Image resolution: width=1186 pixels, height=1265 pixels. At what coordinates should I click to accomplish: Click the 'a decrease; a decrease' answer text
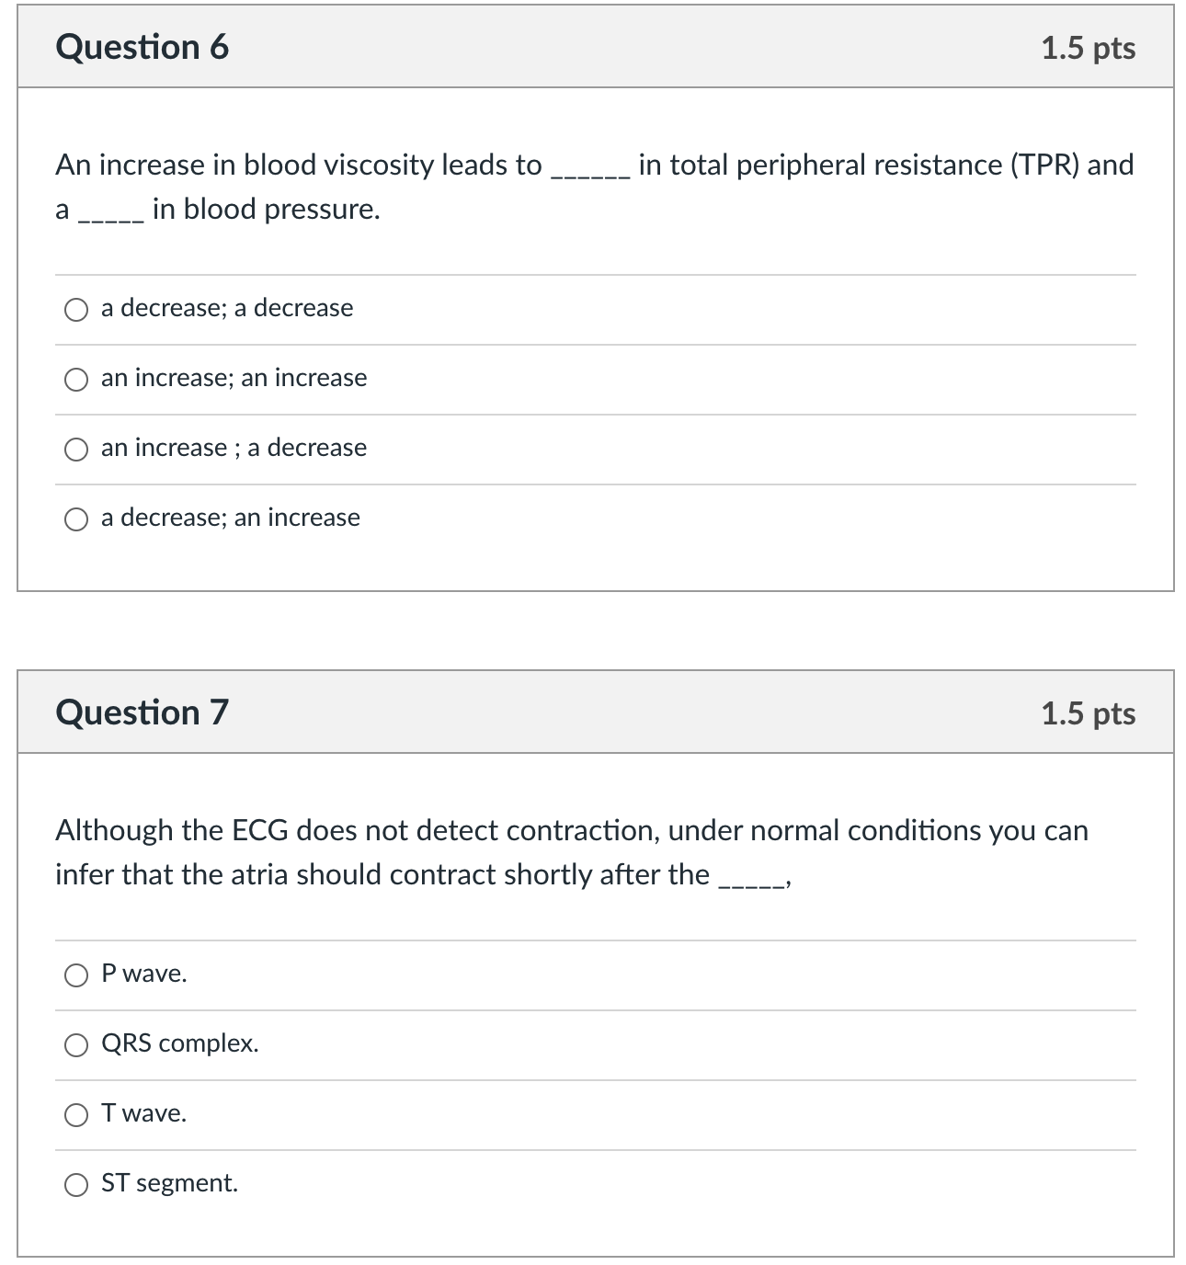coord(227,308)
